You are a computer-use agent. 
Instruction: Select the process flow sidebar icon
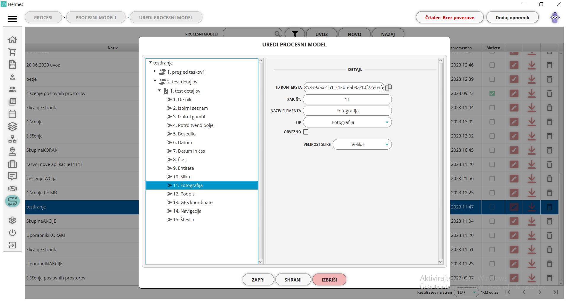pos(12,201)
